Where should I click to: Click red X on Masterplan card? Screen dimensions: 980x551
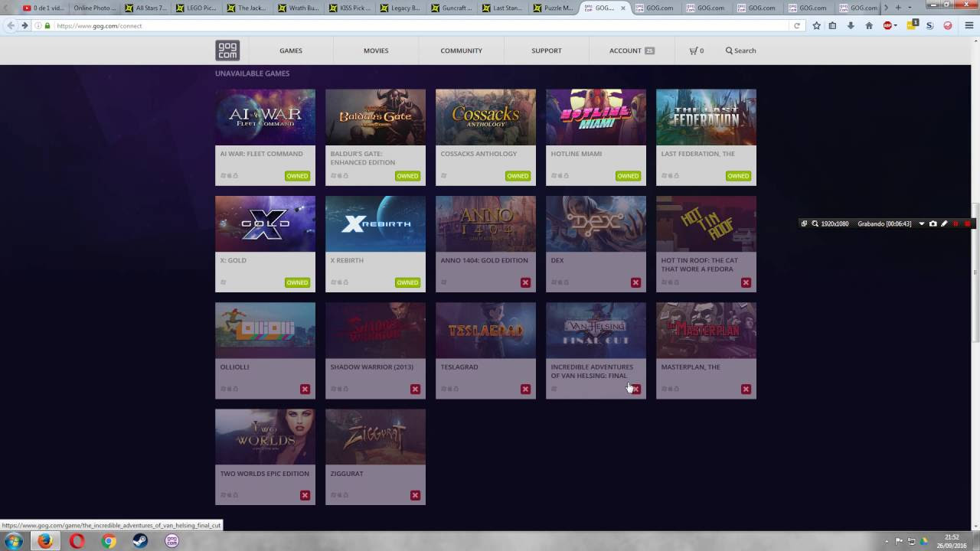pyautogui.click(x=746, y=389)
